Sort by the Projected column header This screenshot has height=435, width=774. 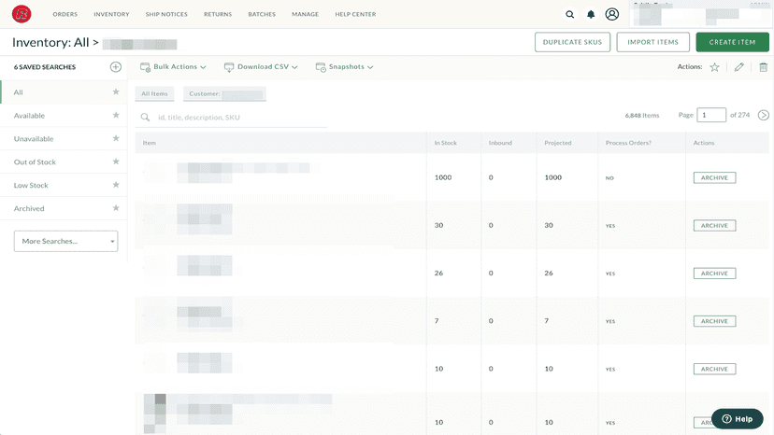pyautogui.click(x=558, y=143)
